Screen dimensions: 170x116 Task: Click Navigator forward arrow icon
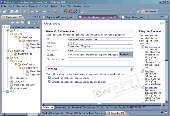(x=17, y=22)
